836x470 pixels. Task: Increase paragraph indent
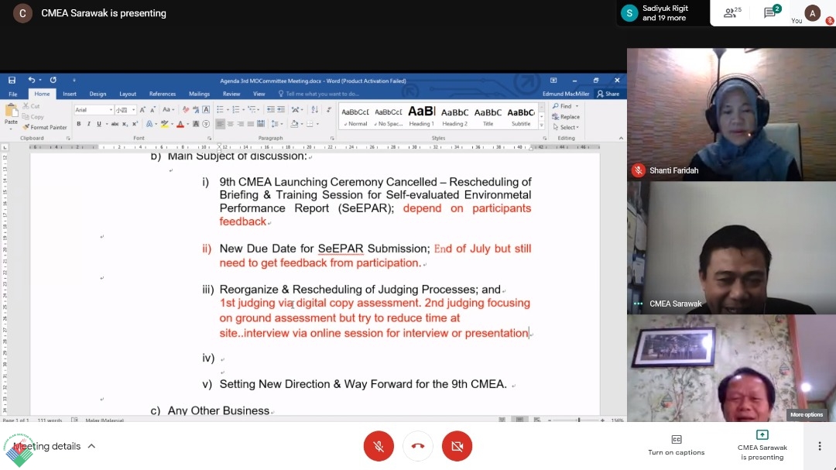(x=281, y=109)
